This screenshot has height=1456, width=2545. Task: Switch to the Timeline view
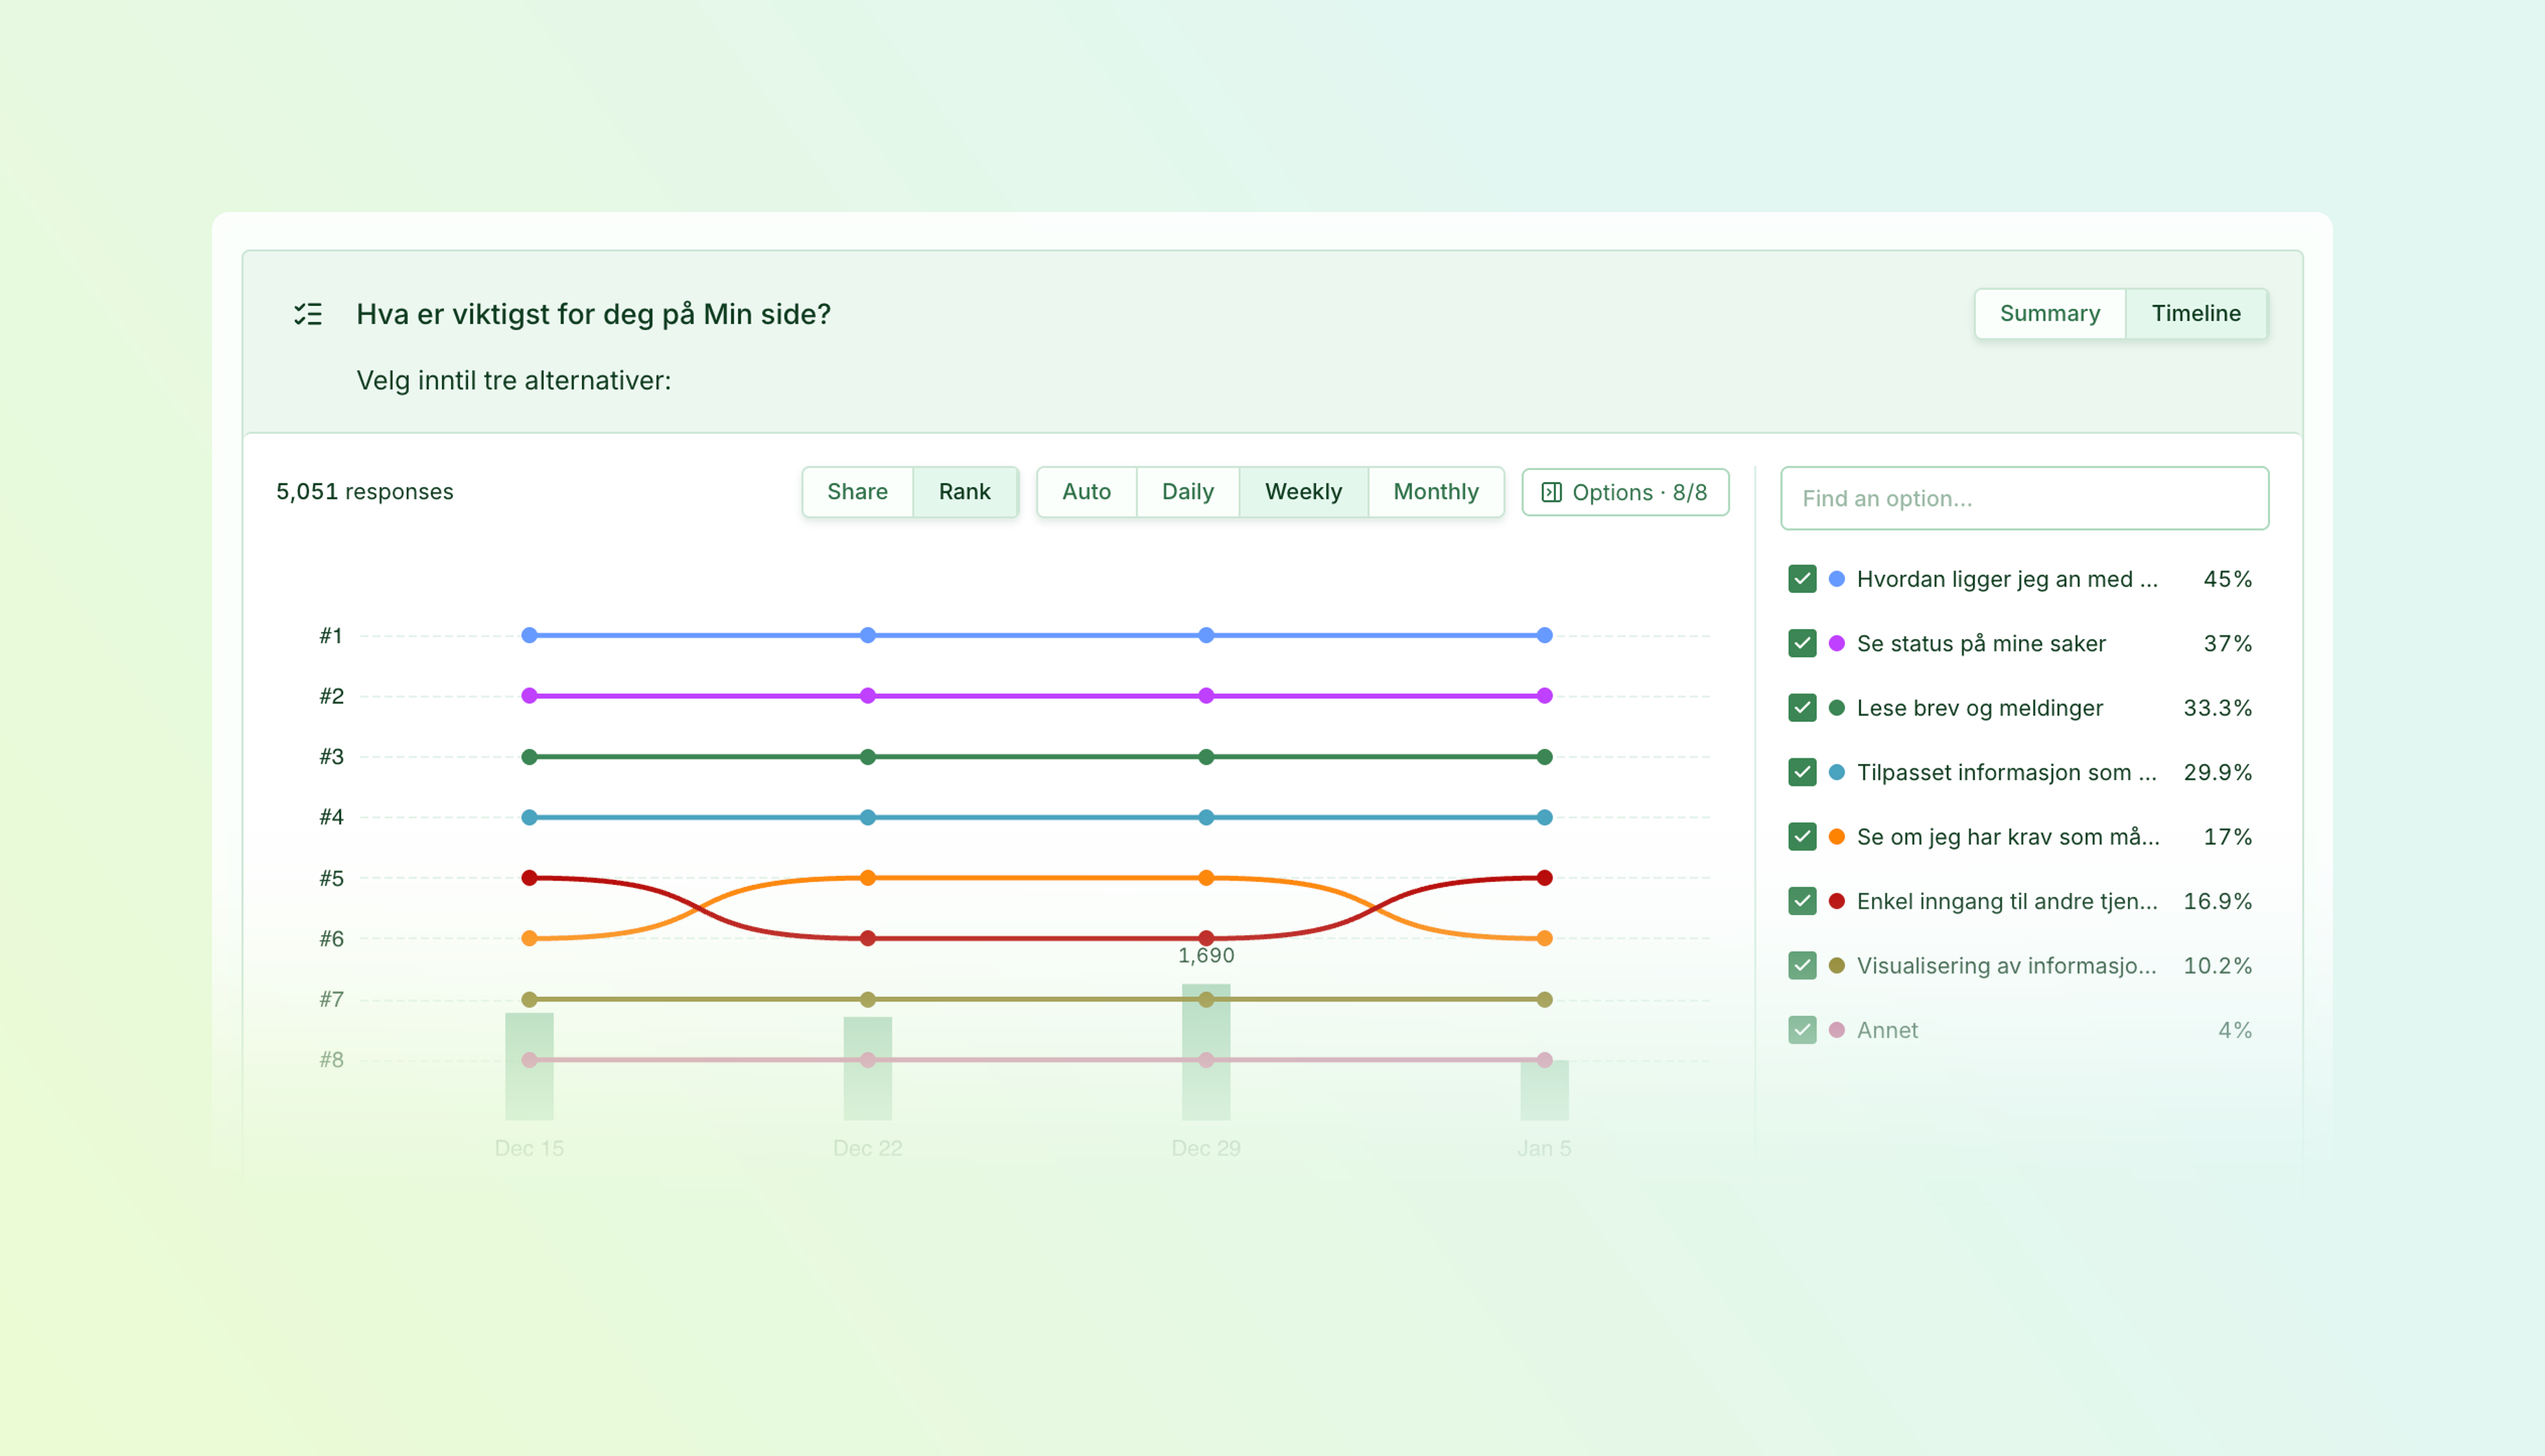point(2195,313)
